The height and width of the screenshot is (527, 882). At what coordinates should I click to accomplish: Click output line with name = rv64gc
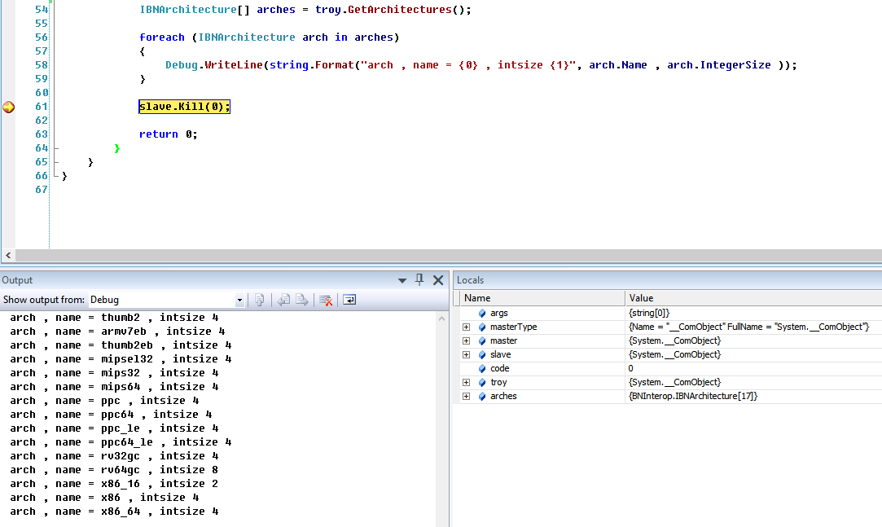[x=114, y=470]
